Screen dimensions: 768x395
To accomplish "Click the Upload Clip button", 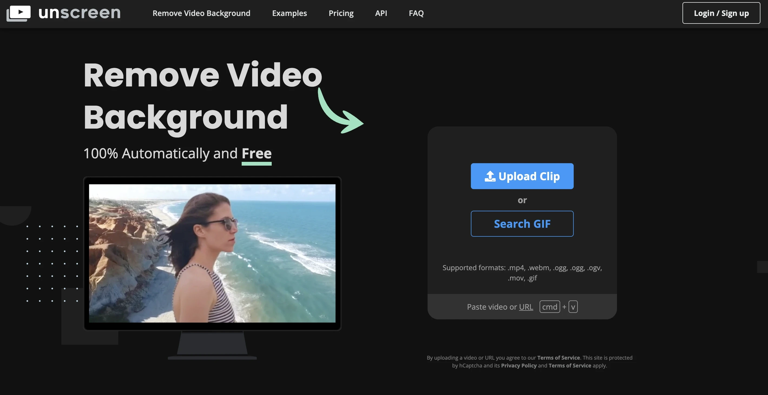I will pos(522,176).
